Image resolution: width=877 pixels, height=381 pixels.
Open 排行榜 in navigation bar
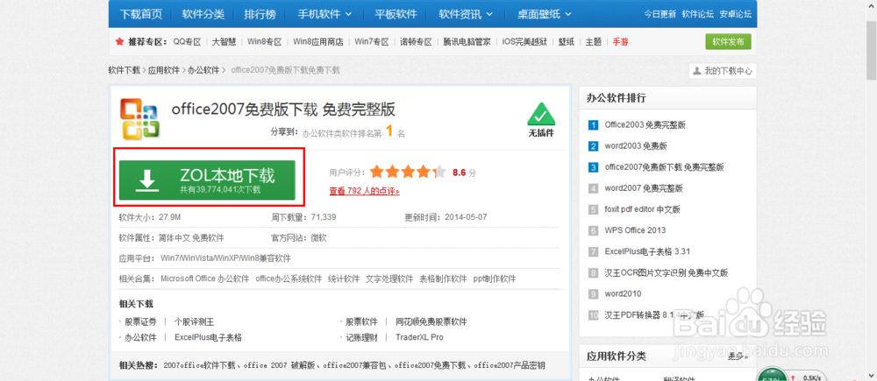pyautogui.click(x=260, y=14)
